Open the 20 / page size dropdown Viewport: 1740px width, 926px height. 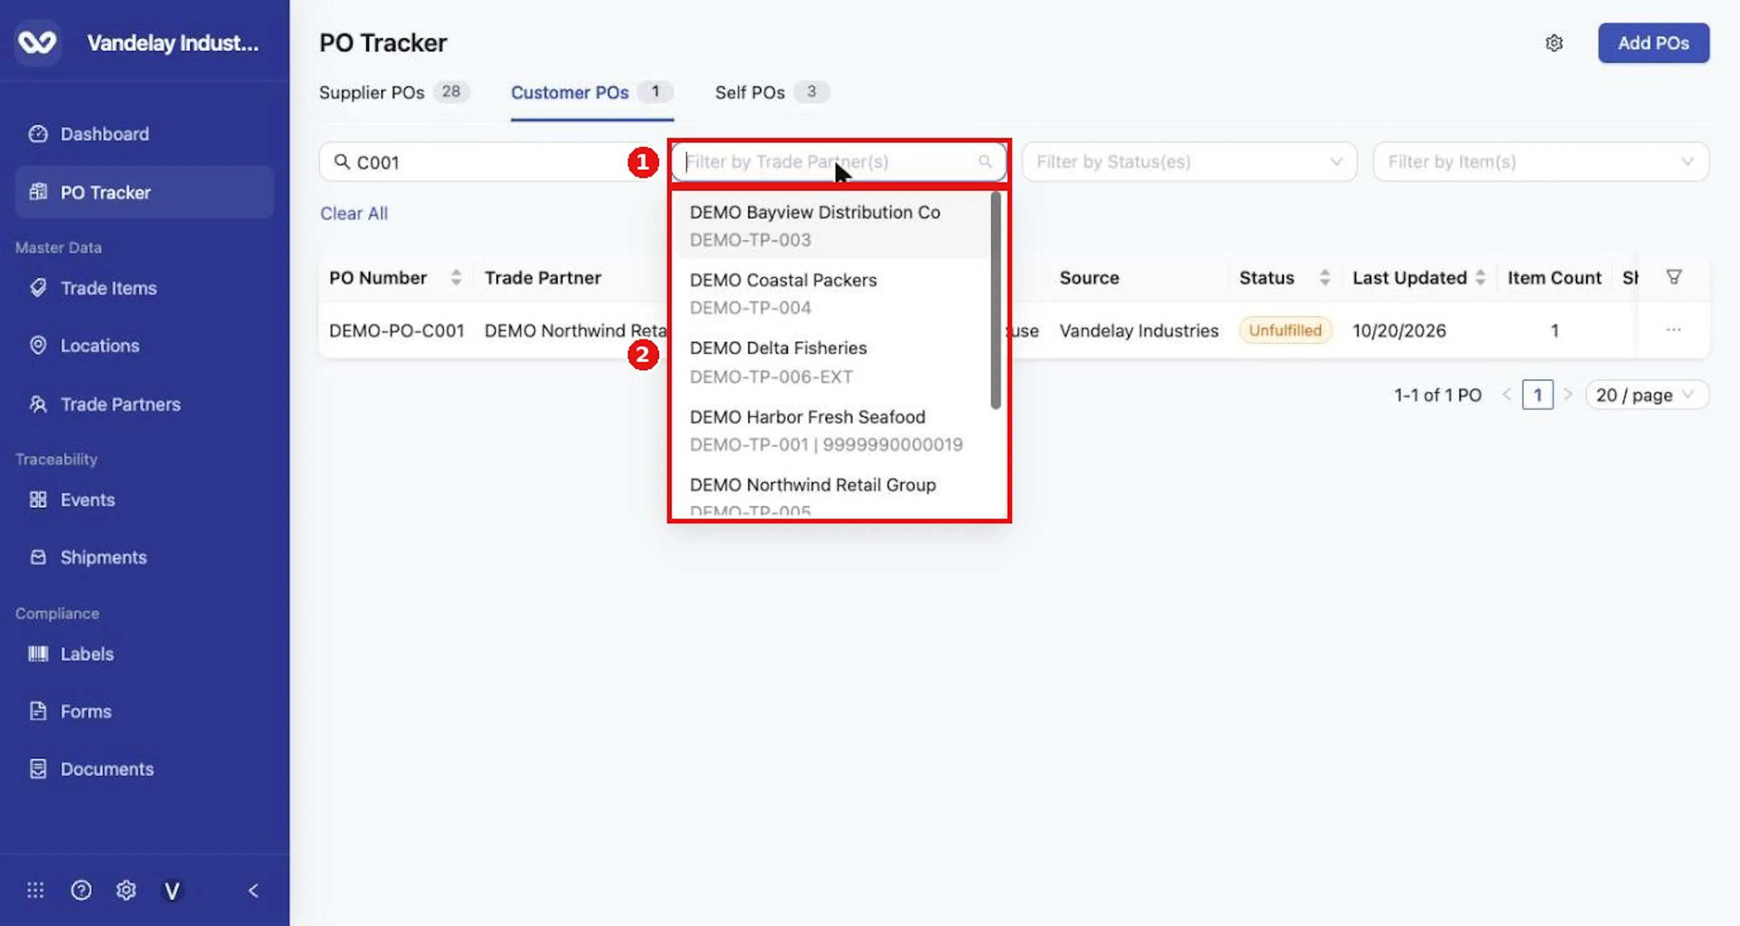pyautogui.click(x=1647, y=395)
